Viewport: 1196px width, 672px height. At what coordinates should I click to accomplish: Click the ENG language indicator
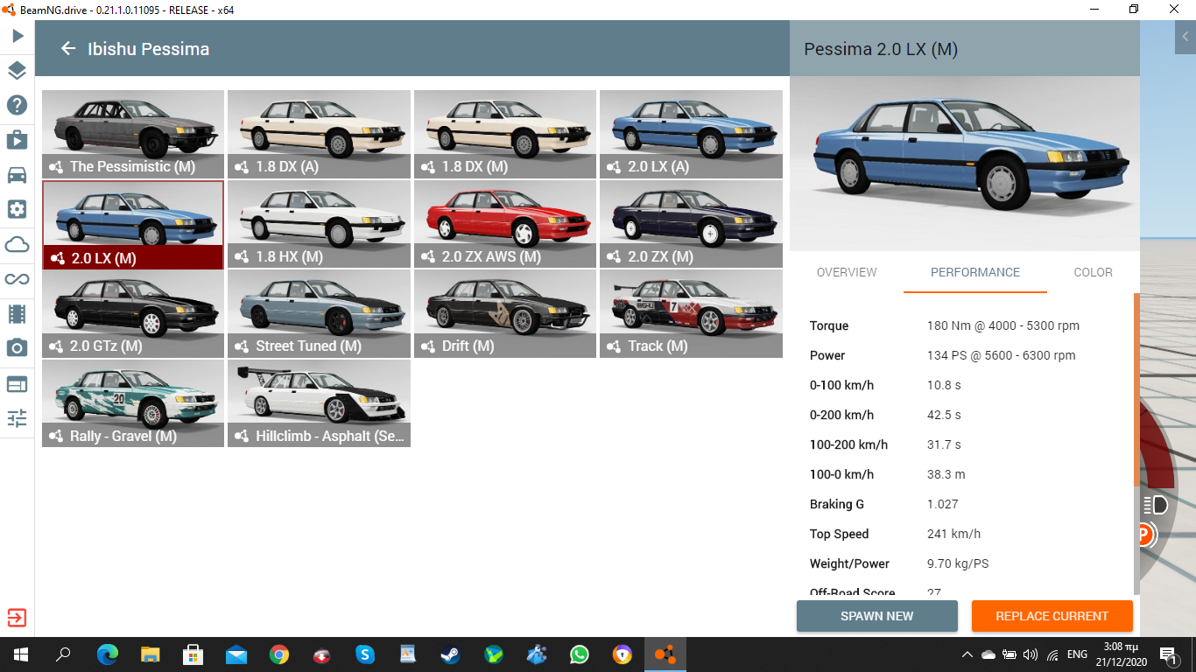1077,654
